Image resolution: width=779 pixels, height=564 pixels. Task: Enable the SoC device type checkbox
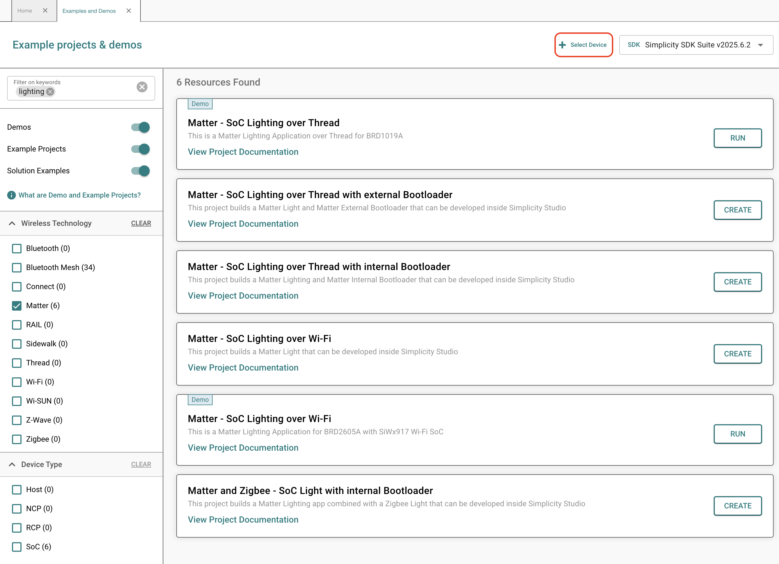[x=17, y=547]
